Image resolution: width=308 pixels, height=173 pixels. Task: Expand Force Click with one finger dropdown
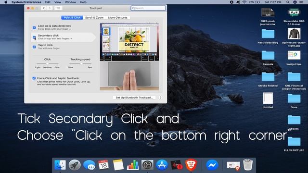click(54, 29)
